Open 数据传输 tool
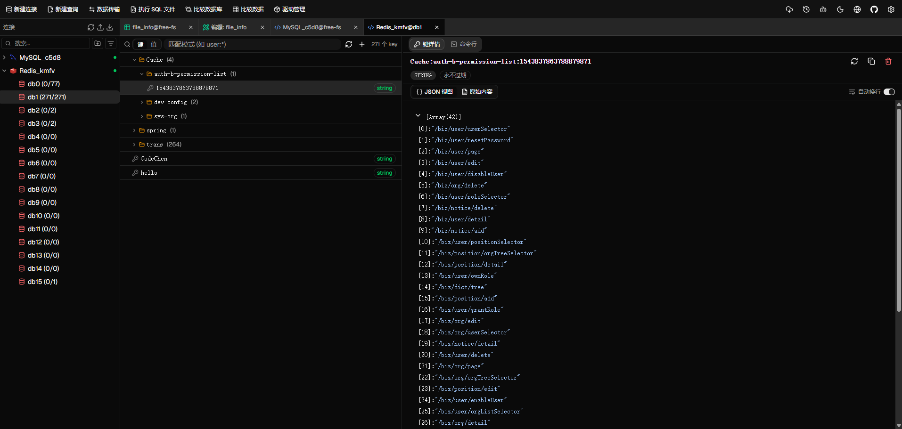 tap(104, 9)
